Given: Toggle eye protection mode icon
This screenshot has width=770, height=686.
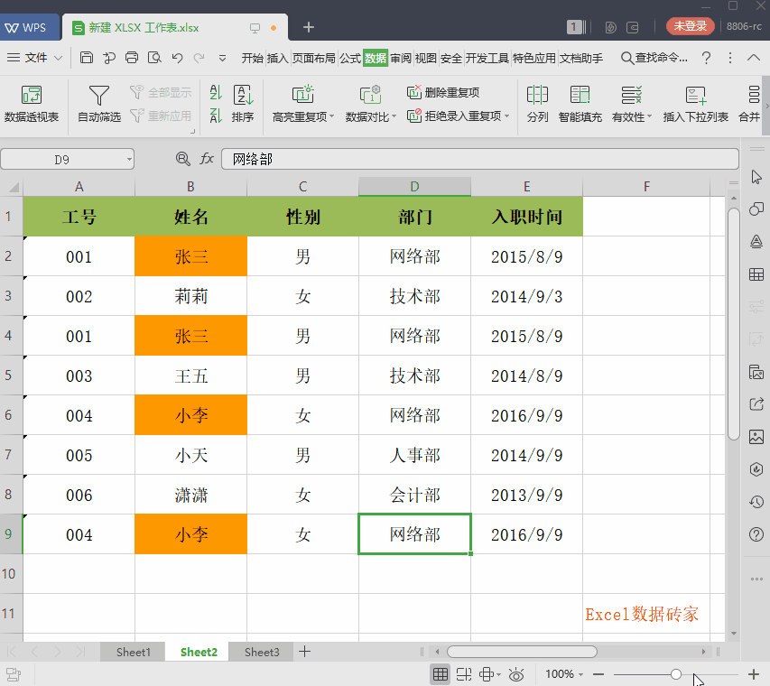Looking at the screenshot, I should pos(516,674).
